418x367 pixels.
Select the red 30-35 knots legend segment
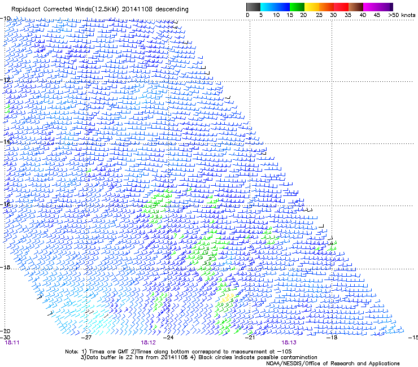(x=341, y=7)
